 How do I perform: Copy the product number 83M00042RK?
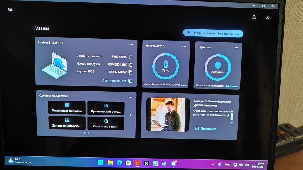coord(131,65)
